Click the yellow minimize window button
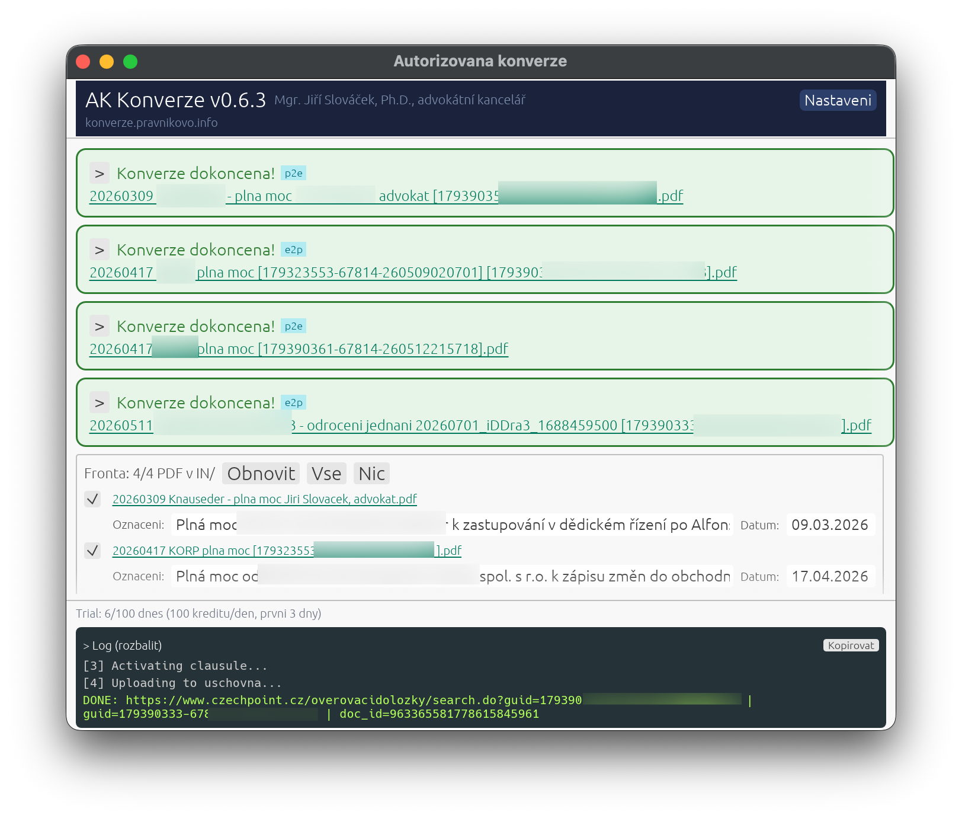The height and width of the screenshot is (818, 962). click(x=107, y=62)
